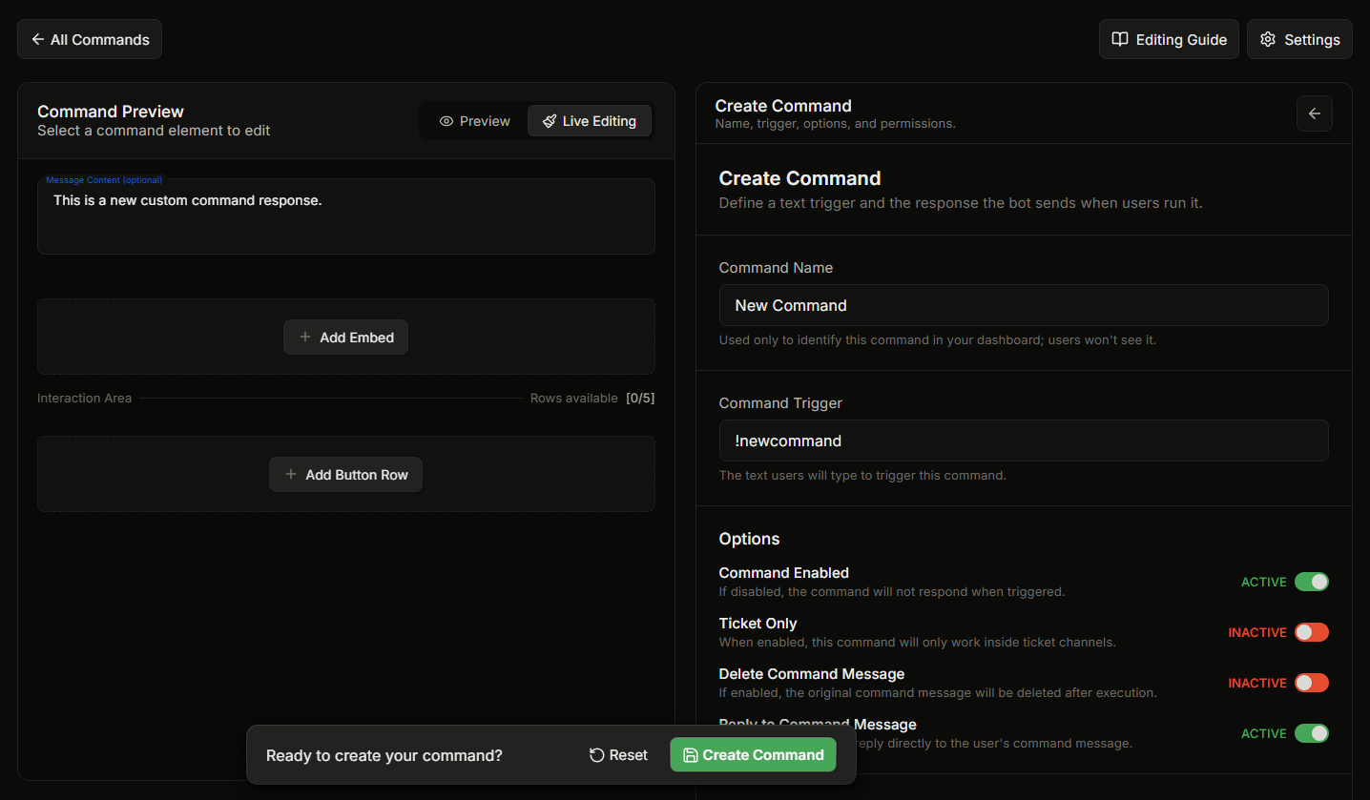
Task: Click the 'Options' heading
Action: (749, 539)
